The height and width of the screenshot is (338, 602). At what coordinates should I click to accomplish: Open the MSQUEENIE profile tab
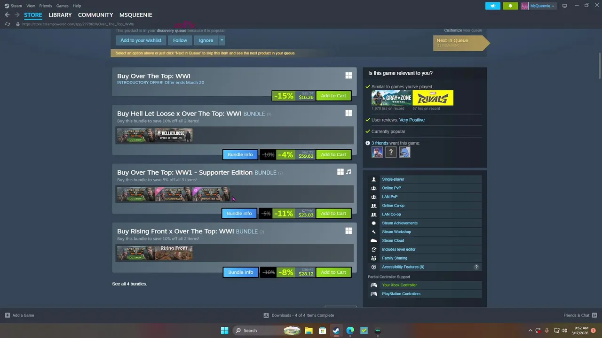(x=135, y=15)
